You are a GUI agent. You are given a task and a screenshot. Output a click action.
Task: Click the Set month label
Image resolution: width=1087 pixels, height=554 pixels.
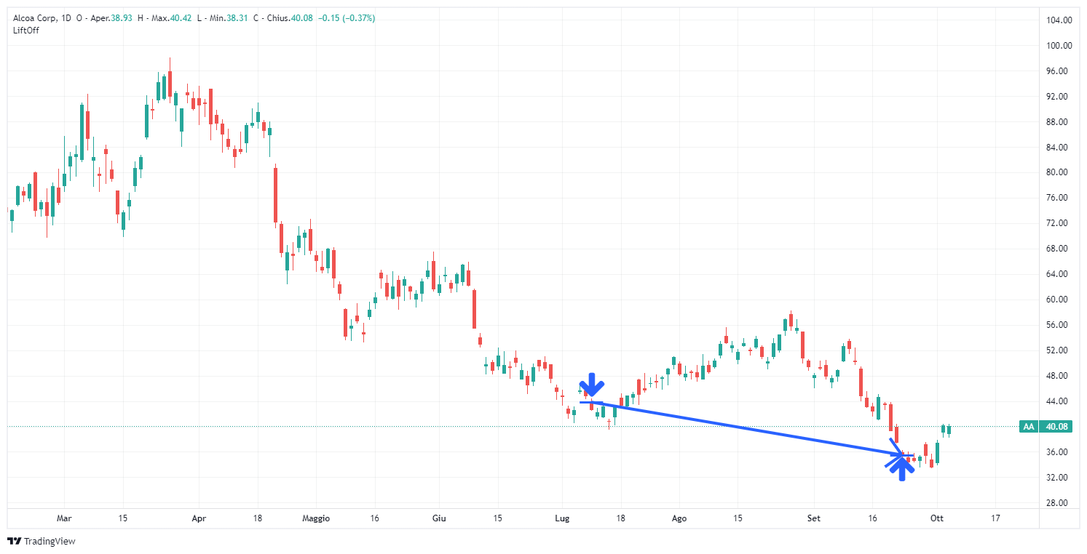[813, 518]
